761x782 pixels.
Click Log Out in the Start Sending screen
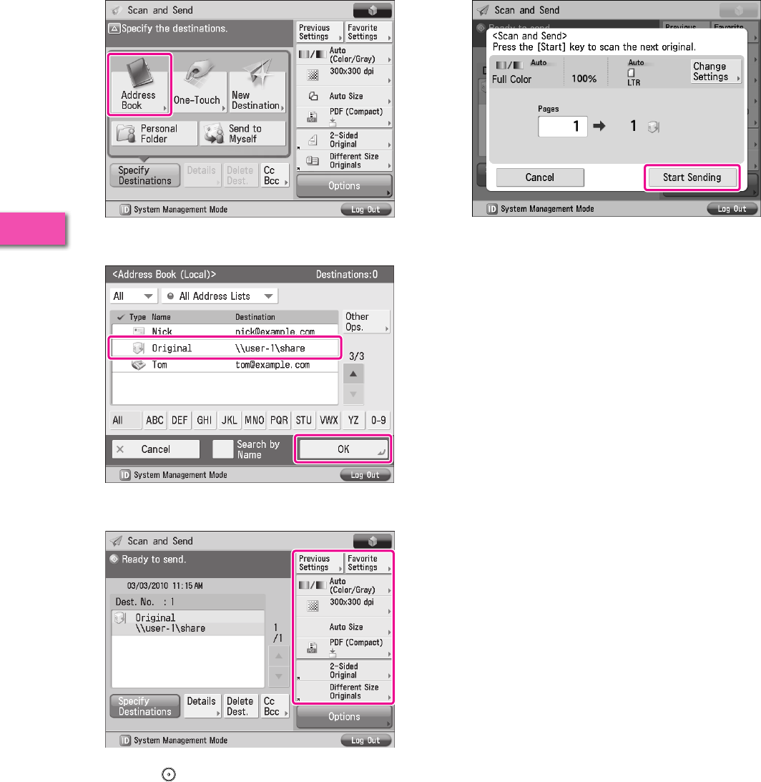pyautogui.click(x=732, y=209)
